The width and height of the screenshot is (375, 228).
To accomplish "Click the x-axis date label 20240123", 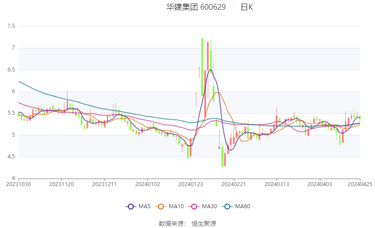I will click(191, 184).
